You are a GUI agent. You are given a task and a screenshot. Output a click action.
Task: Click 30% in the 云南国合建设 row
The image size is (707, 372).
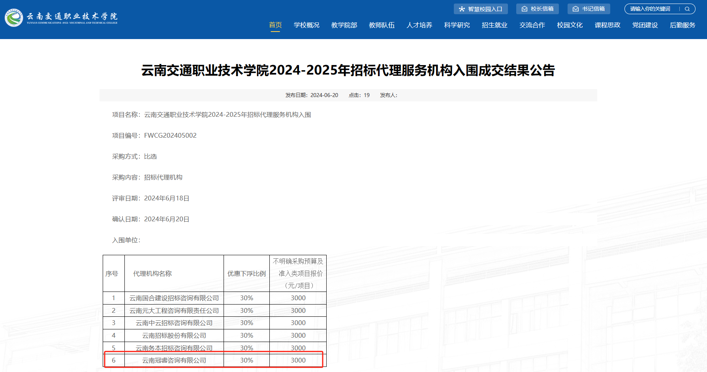coord(247,298)
